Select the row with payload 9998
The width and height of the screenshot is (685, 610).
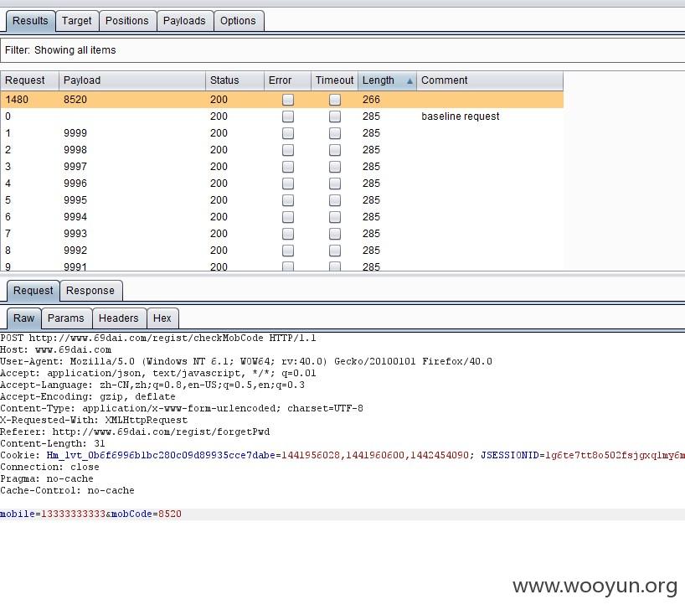click(281, 150)
